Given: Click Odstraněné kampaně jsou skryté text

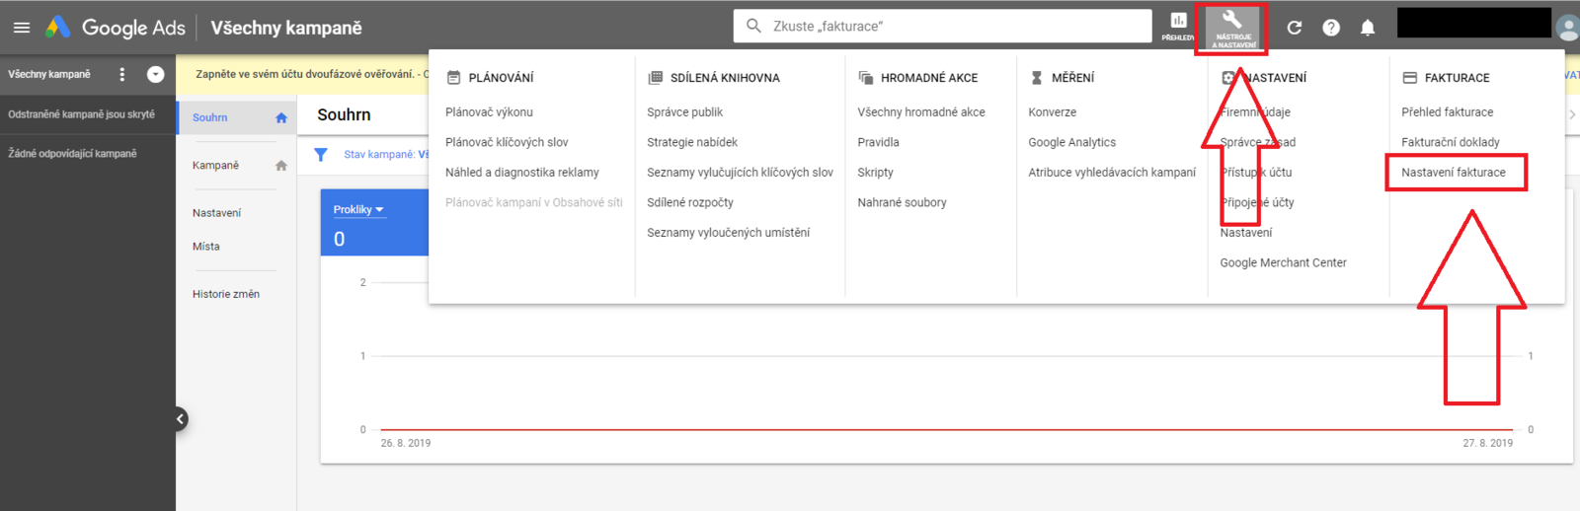Looking at the screenshot, I should click(81, 114).
